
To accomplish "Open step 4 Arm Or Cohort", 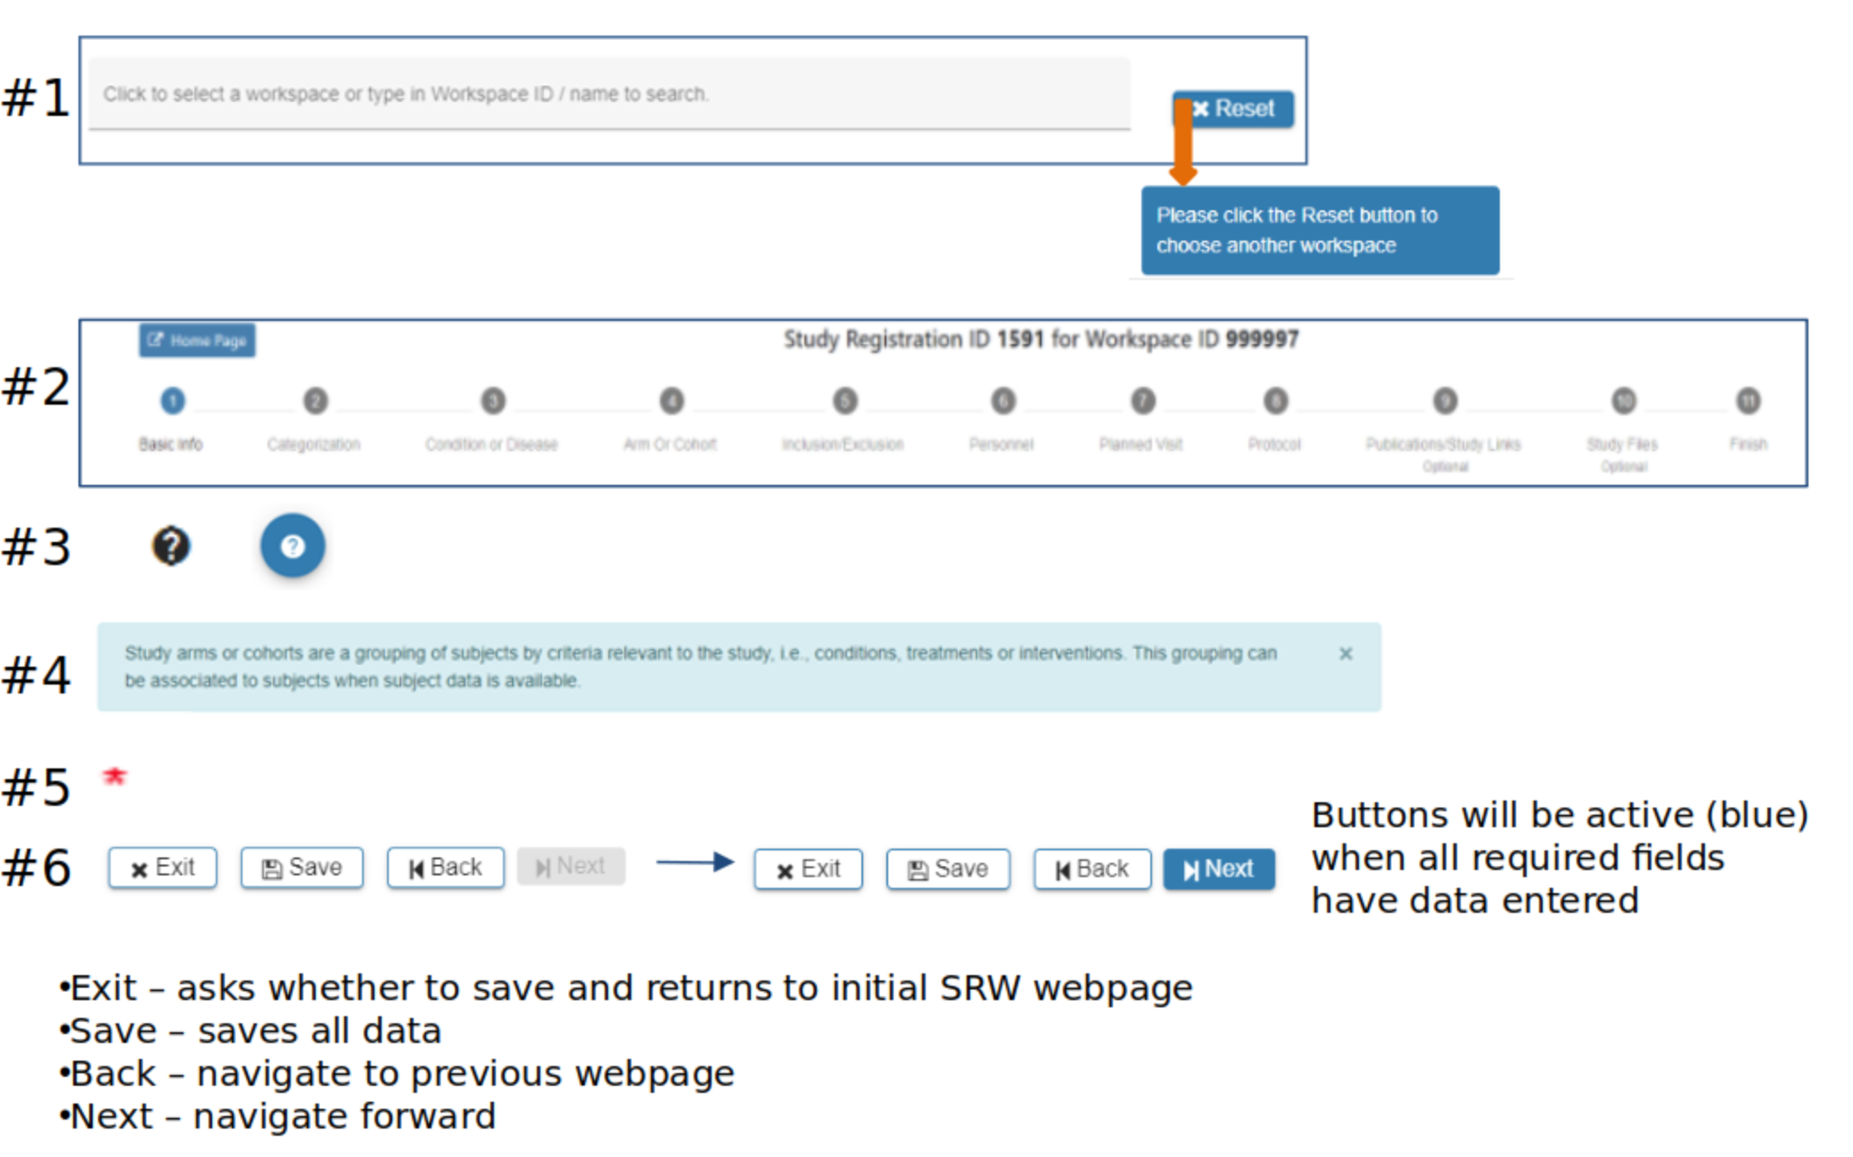I will point(671,401).
